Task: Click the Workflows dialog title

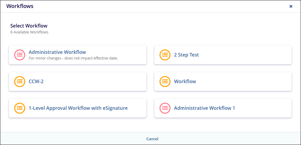Action: coord(20,6)
